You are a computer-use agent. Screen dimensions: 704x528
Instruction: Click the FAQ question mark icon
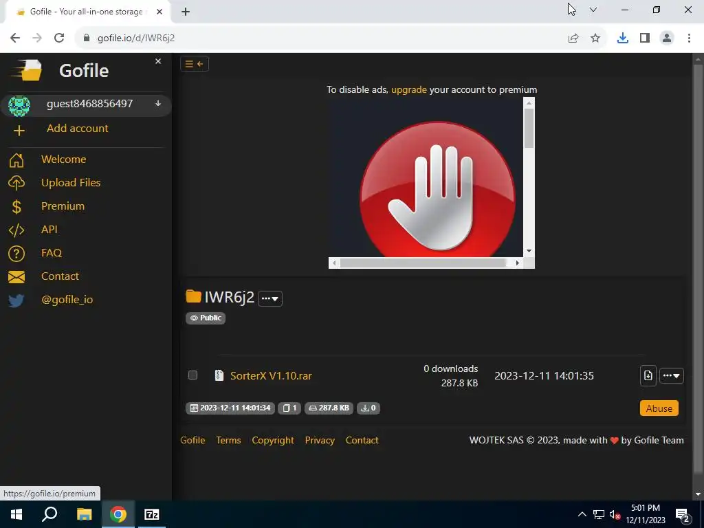tap(16, 254)
